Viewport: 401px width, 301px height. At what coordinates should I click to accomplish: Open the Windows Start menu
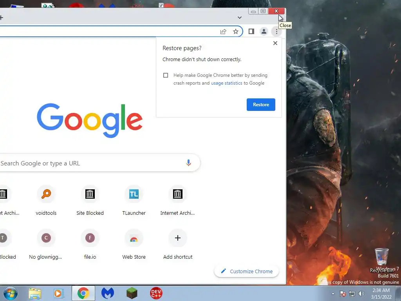click(11, 293)
